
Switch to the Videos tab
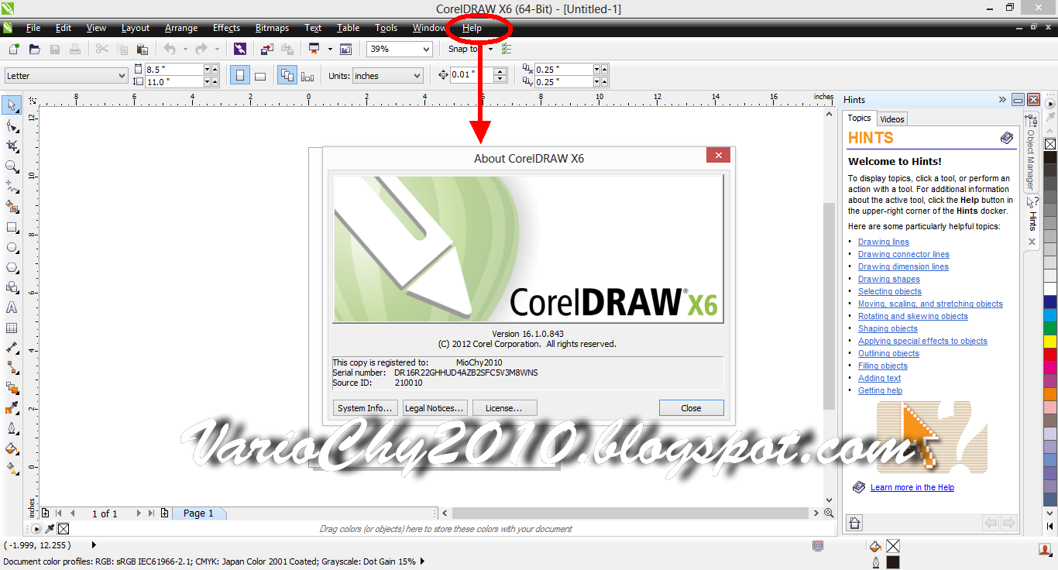tap(892, 119)
